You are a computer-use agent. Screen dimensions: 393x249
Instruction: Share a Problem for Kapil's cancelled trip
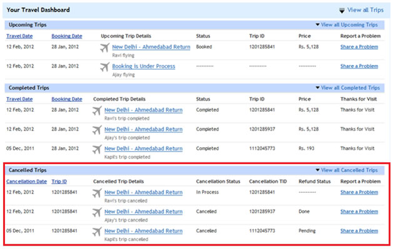[359, 231]
